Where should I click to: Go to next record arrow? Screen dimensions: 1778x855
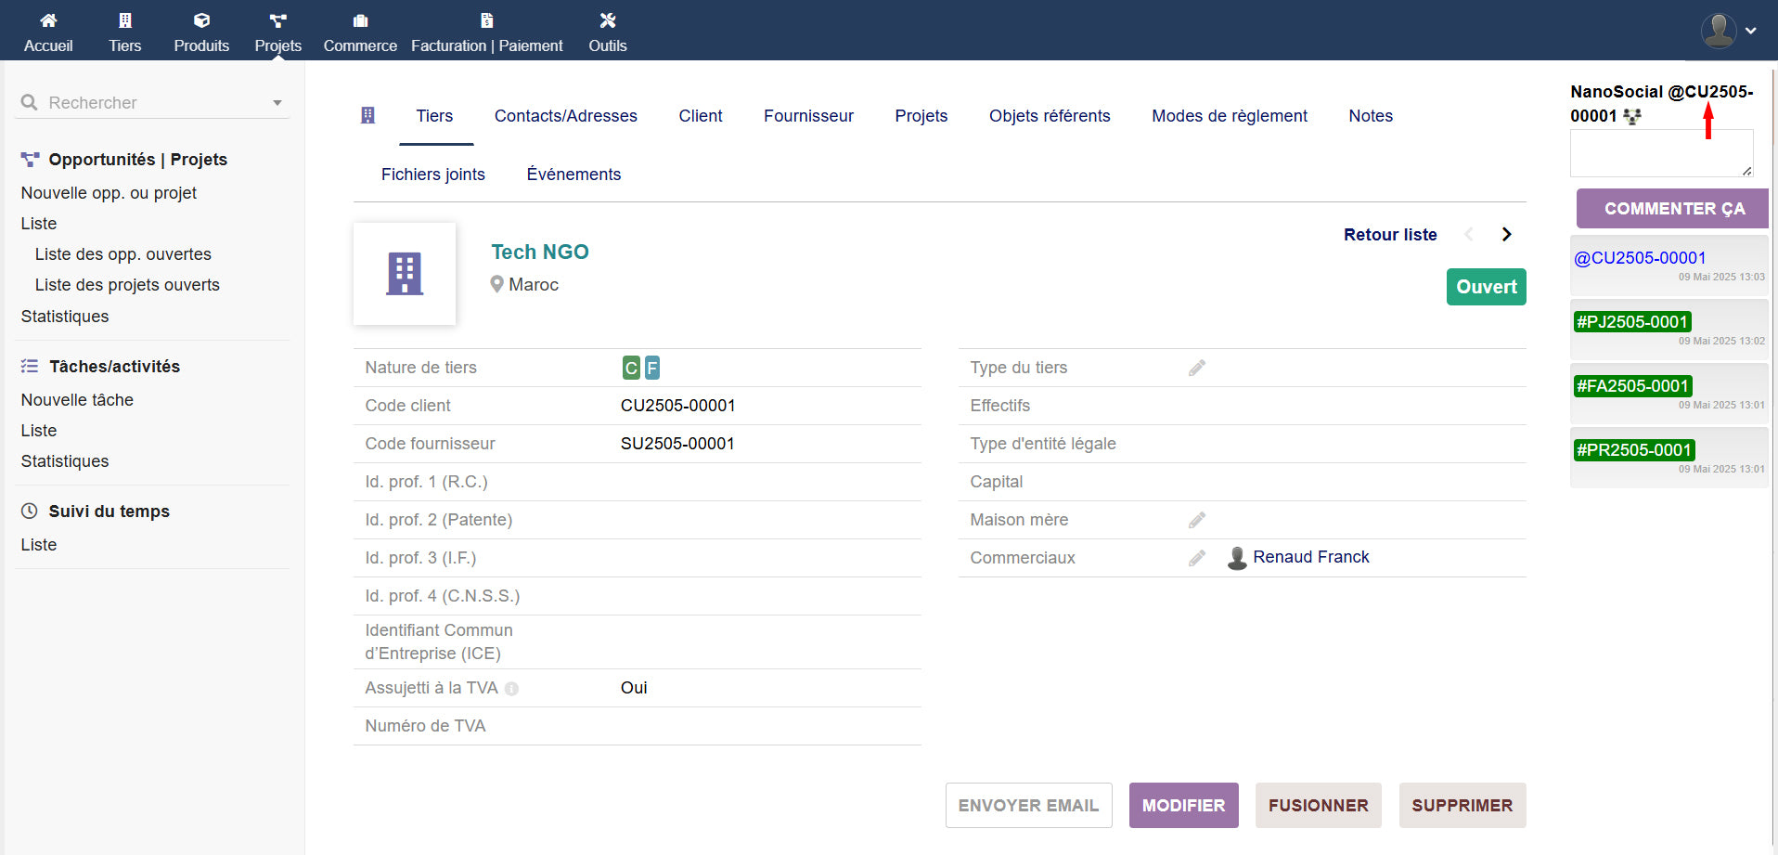(x=1506, y=235)
